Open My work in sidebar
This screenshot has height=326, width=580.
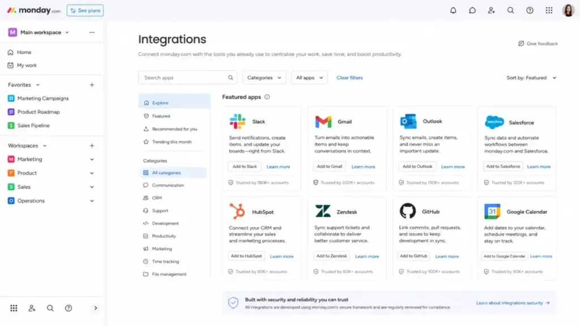tap(27, 65)
